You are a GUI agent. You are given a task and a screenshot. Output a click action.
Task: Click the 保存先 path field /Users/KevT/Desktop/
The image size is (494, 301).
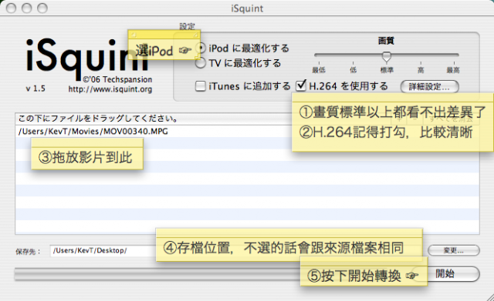103,250
